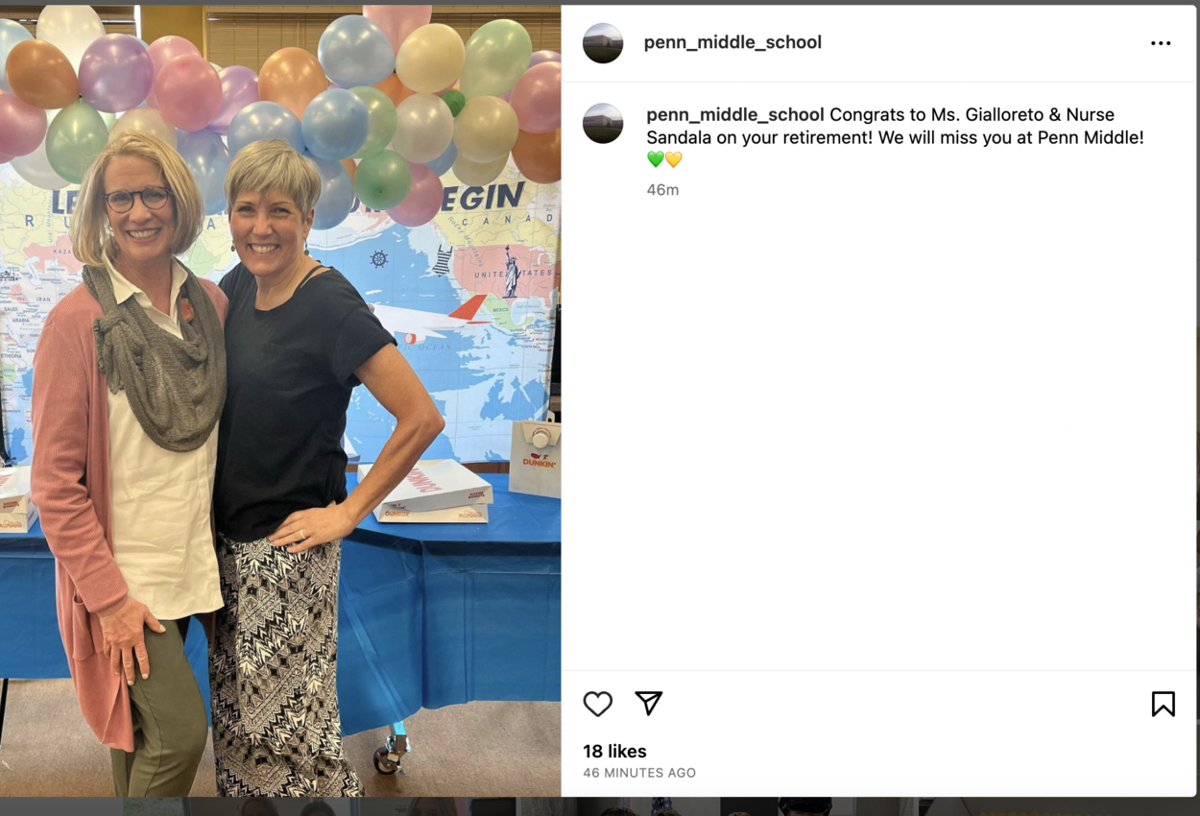The height and width of the screenshot is (816, 1200).
Task: Save the post with the bookmark icon
Action: (x=1163, y=704)
